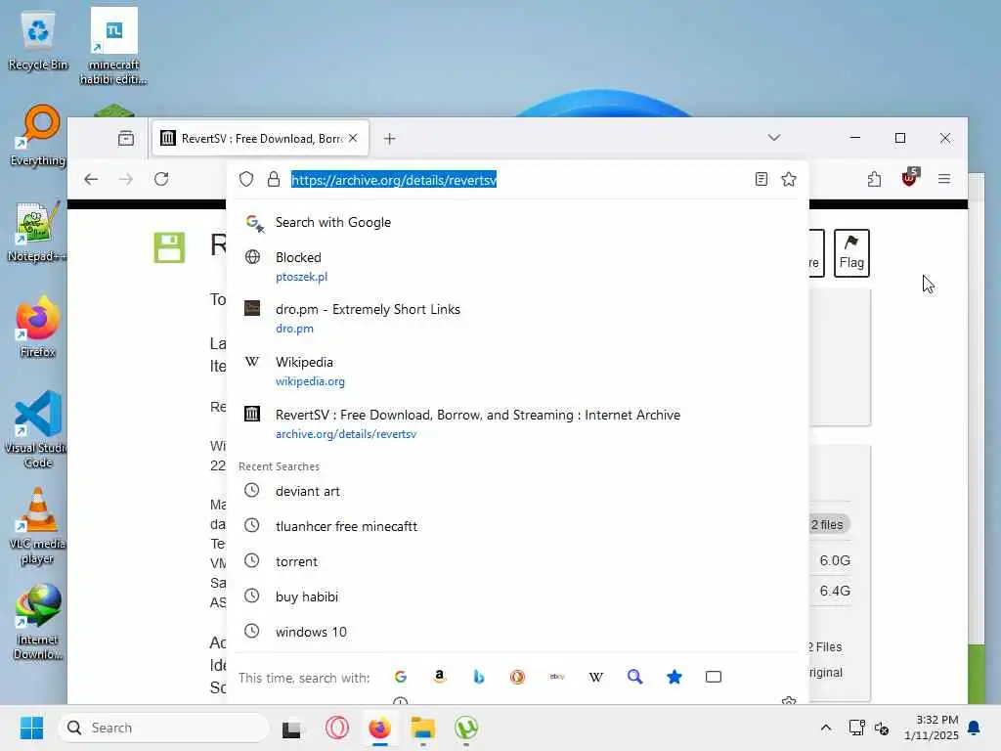Search this time with DuckDuckGo icon

(518, 677)
